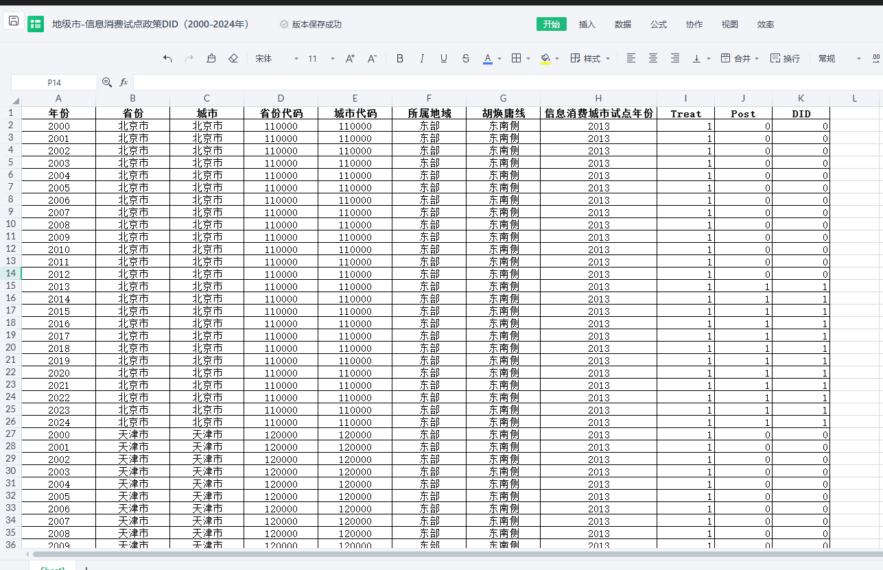Select the format painter tool
Viewport: 883px width, 570px height.
211,59
